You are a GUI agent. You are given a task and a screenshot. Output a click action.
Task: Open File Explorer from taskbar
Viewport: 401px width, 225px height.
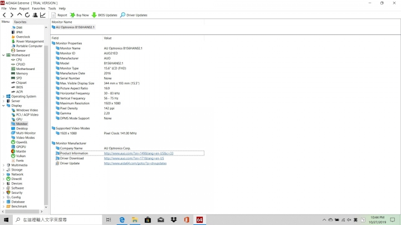click(135, 219)
